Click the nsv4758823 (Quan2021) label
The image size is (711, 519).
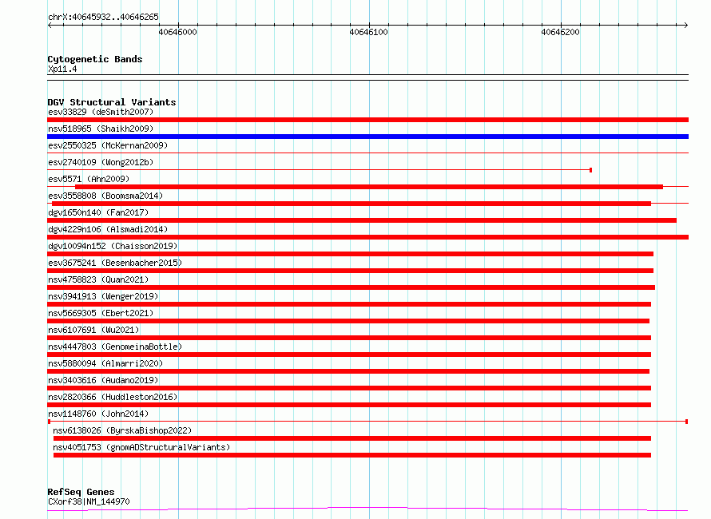click(98, 279)
